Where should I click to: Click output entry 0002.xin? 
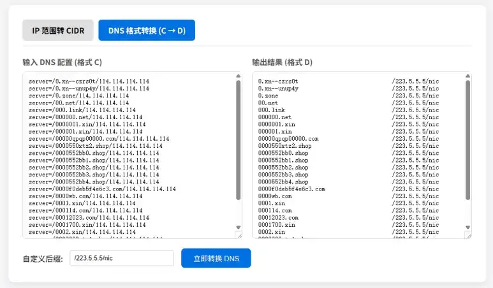pos(272,232)
